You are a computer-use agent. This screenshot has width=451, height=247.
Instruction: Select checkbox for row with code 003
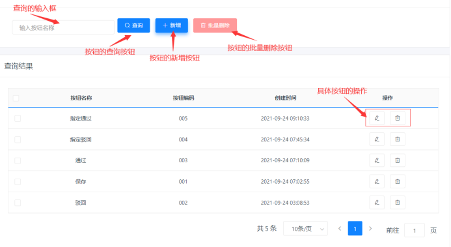18,160
